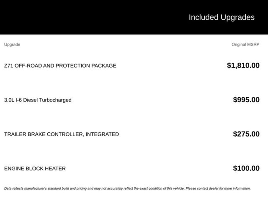Viewport: 268px width, 201px height.
Task: Click the Original MSRP column header
Action: 245,44
